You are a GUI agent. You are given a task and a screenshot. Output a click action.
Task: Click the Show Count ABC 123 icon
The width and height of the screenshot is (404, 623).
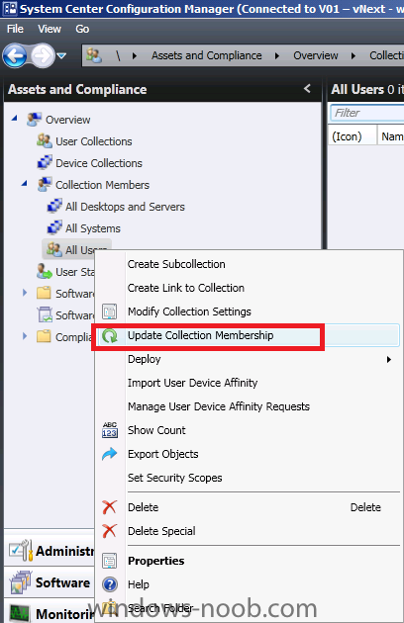(110, 430)
